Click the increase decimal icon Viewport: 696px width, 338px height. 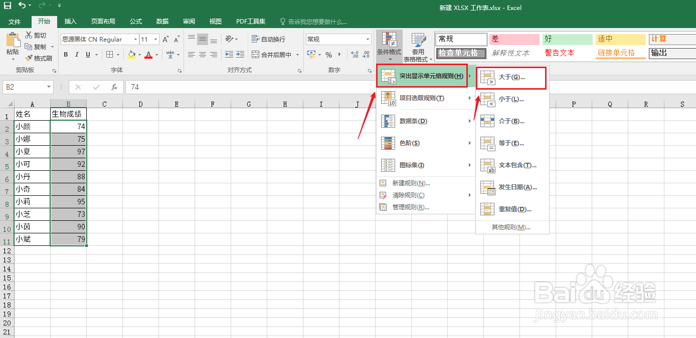coord(355,55)
